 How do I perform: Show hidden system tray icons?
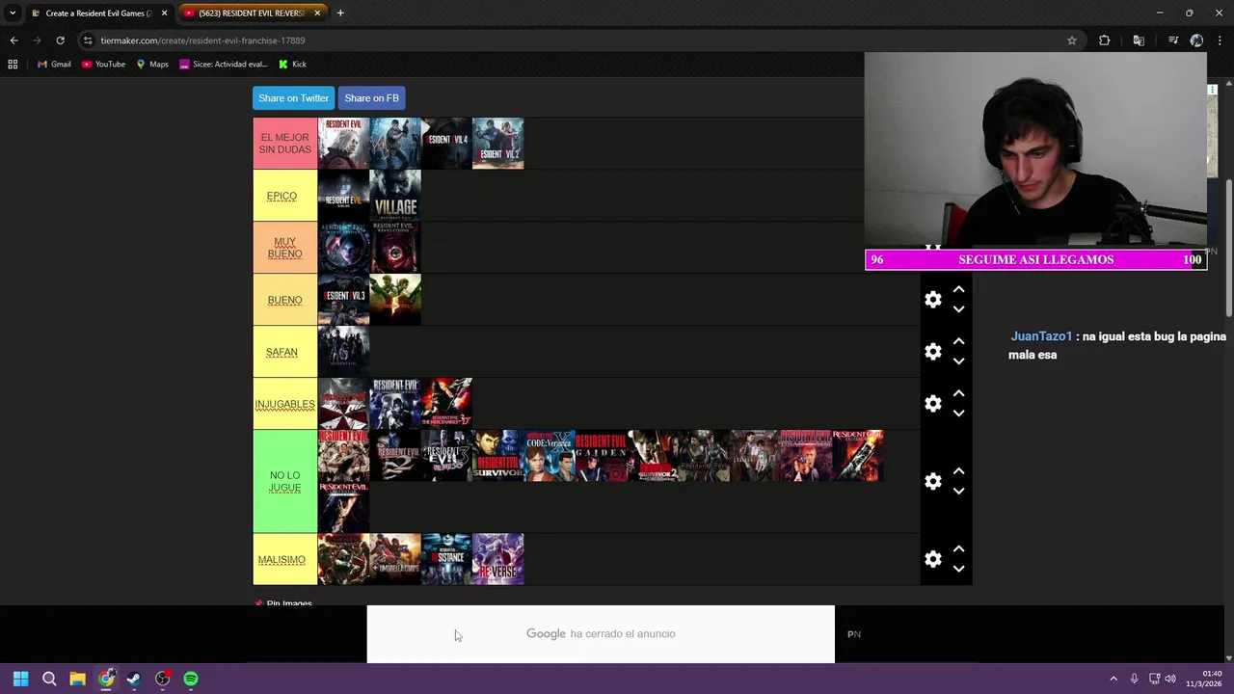(1113, 679)
